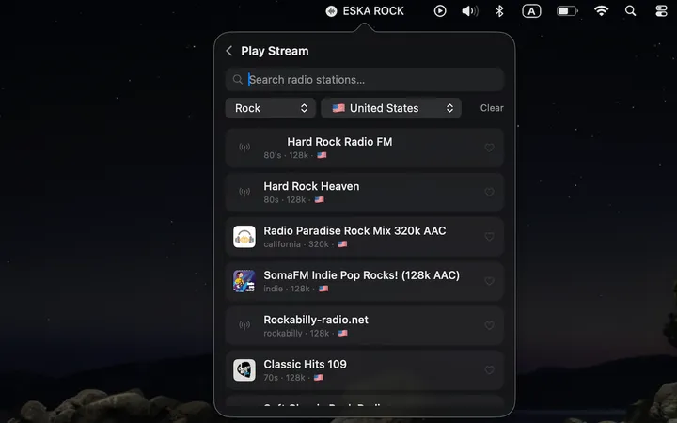Open Wi-Fi menu in menu bar
This screenshot has width=677, height=423.
point(601,10)
